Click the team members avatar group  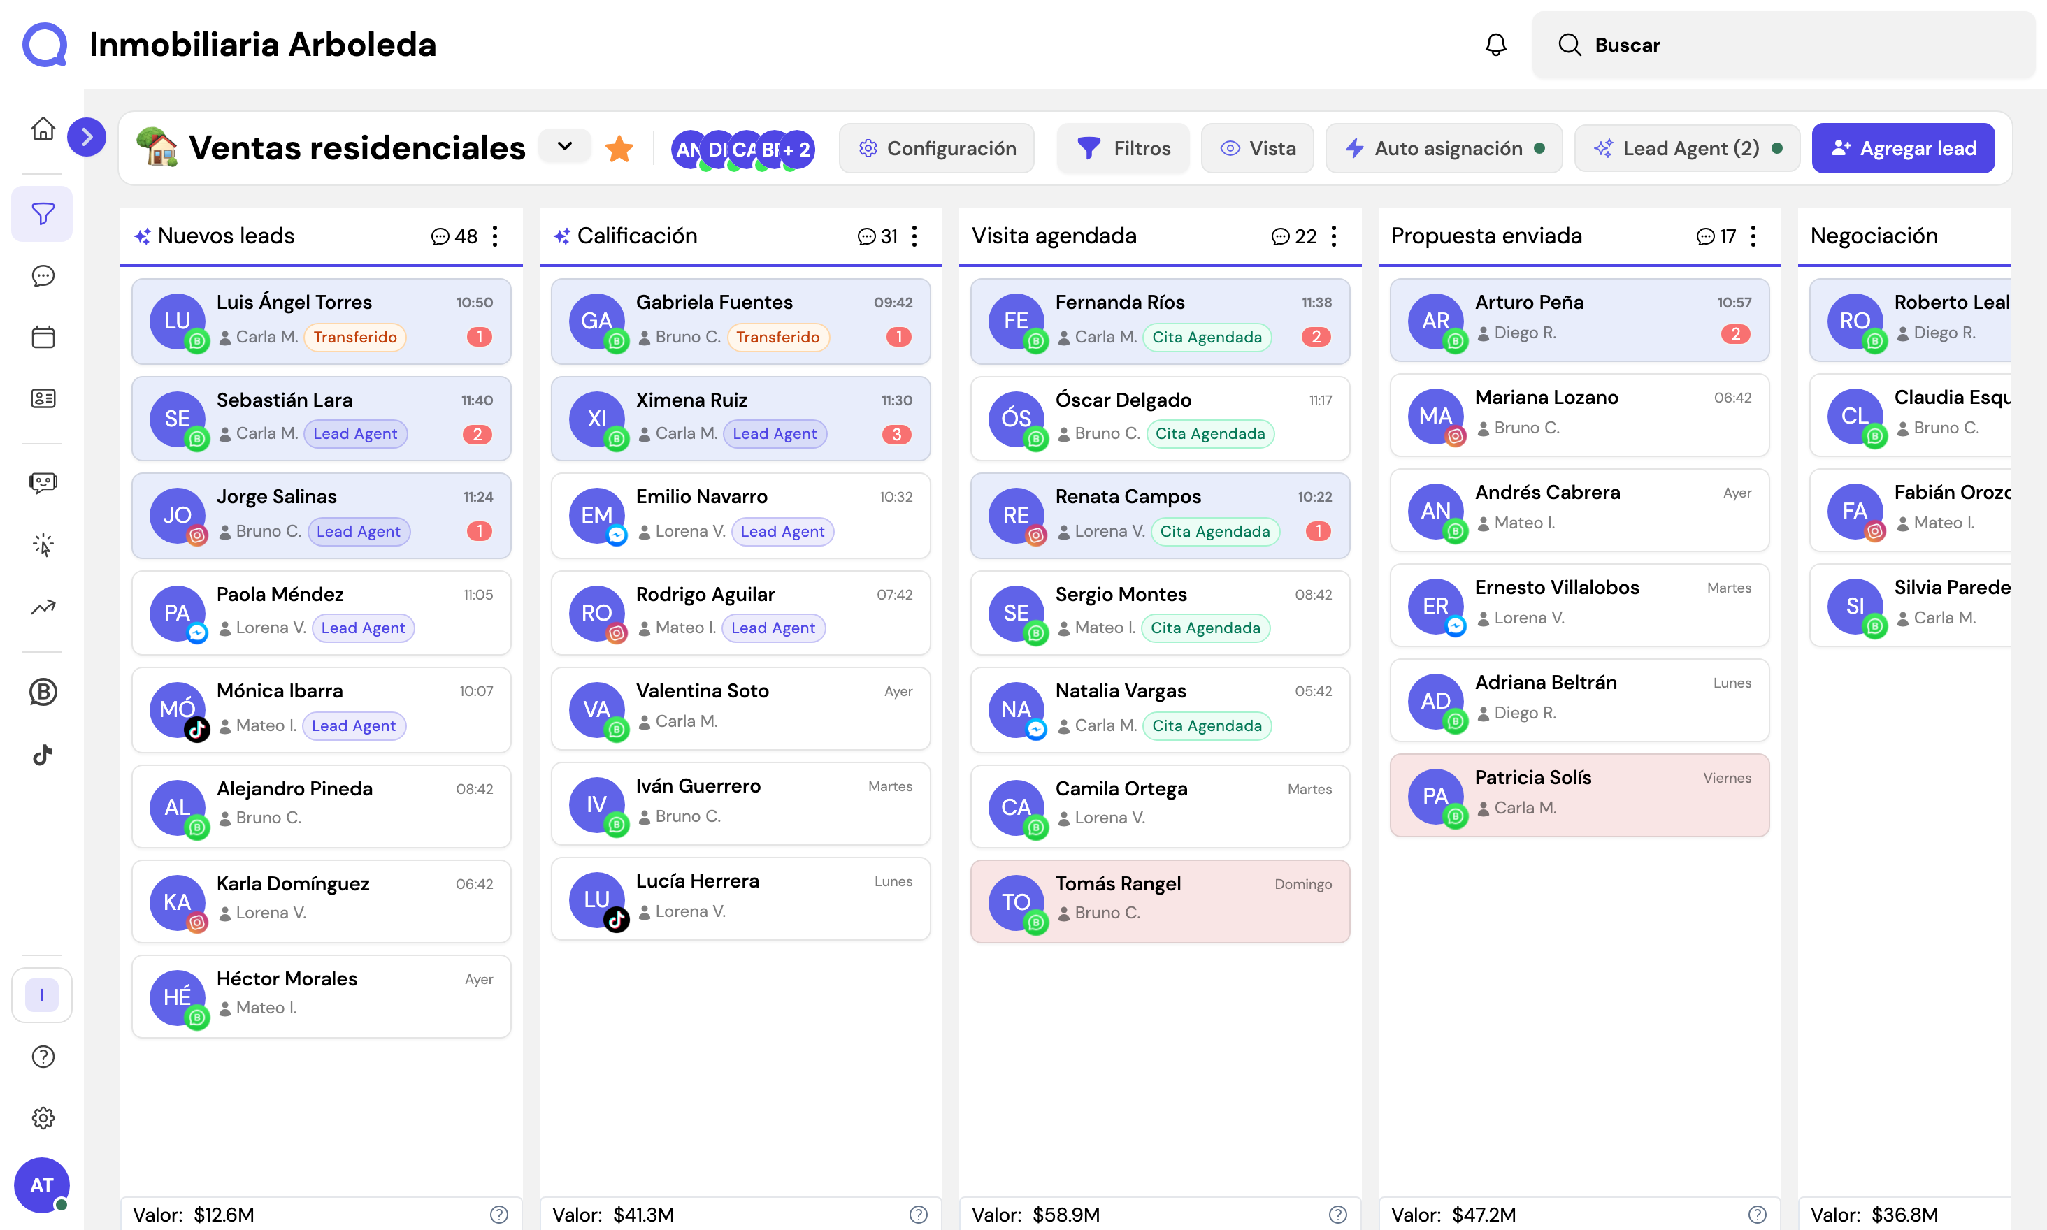742,150
